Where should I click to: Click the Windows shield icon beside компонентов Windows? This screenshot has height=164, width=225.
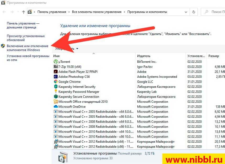(3, 46)
